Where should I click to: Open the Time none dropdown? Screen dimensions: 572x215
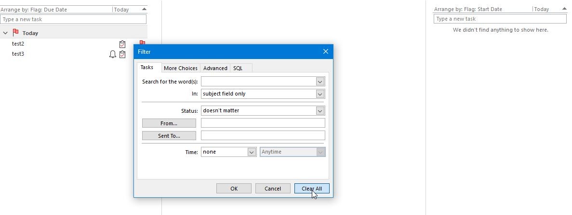pos(252,152)
